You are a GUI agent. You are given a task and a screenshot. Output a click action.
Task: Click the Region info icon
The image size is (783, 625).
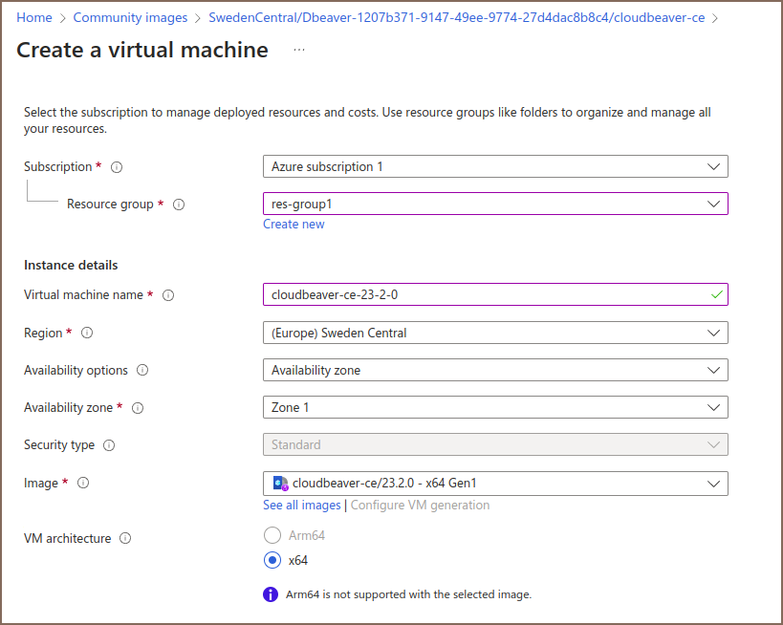(x=87, y=334)
